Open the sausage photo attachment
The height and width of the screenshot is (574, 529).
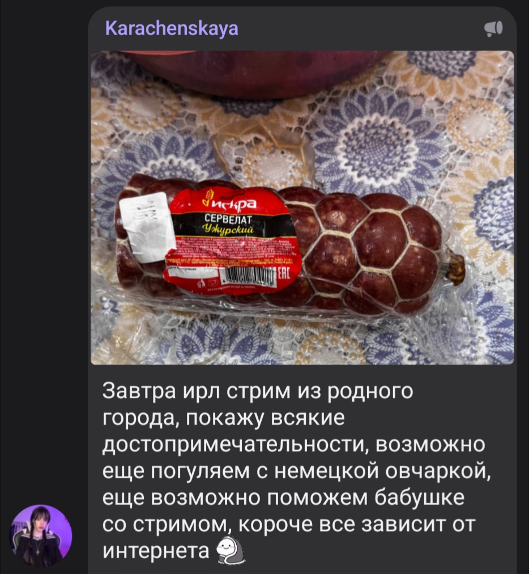tap(302, 207)
